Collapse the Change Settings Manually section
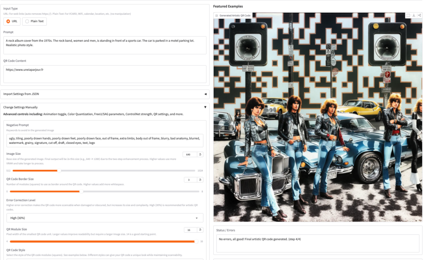The width and height of the screenshot is (429, 260). [205, 107]
